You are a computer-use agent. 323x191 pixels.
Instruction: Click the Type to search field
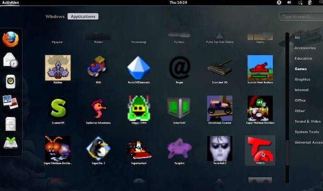301,16
